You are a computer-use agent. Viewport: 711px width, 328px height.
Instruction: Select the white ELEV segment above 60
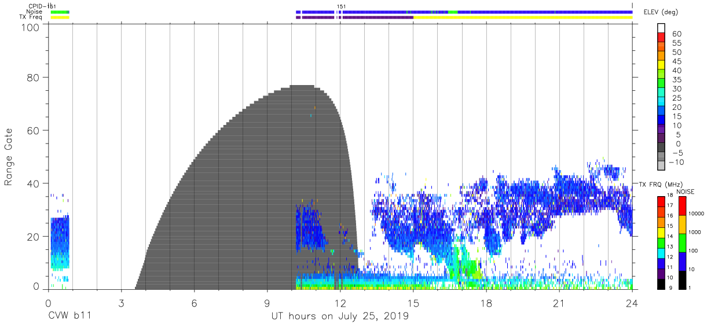[662, 28]
